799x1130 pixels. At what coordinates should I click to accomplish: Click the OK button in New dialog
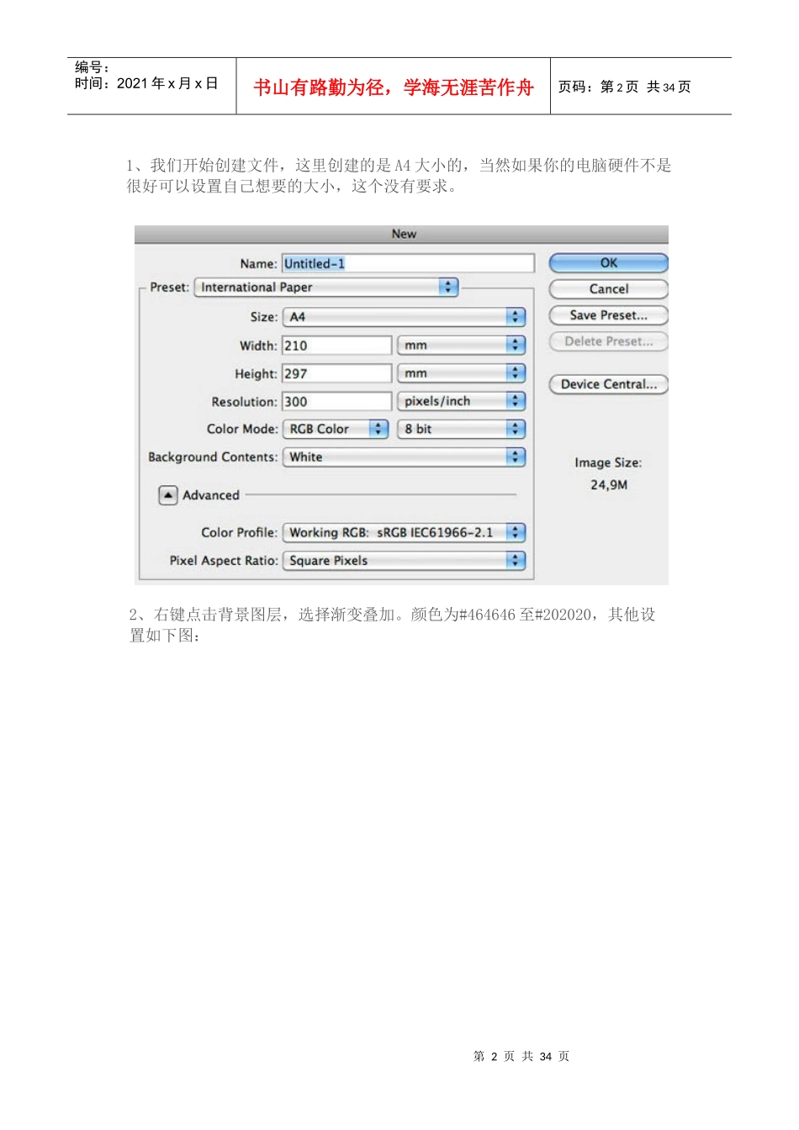tap(608, 263)
